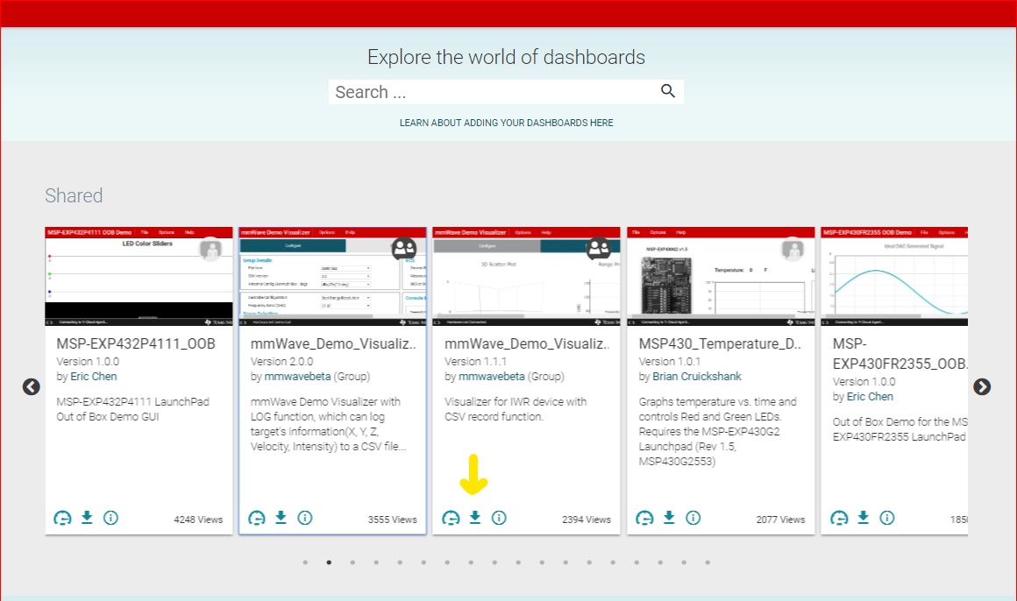
Task: Open MSP-EXP432P4111_OOB dashboard thumbnail
Action: tap(139, 276)
